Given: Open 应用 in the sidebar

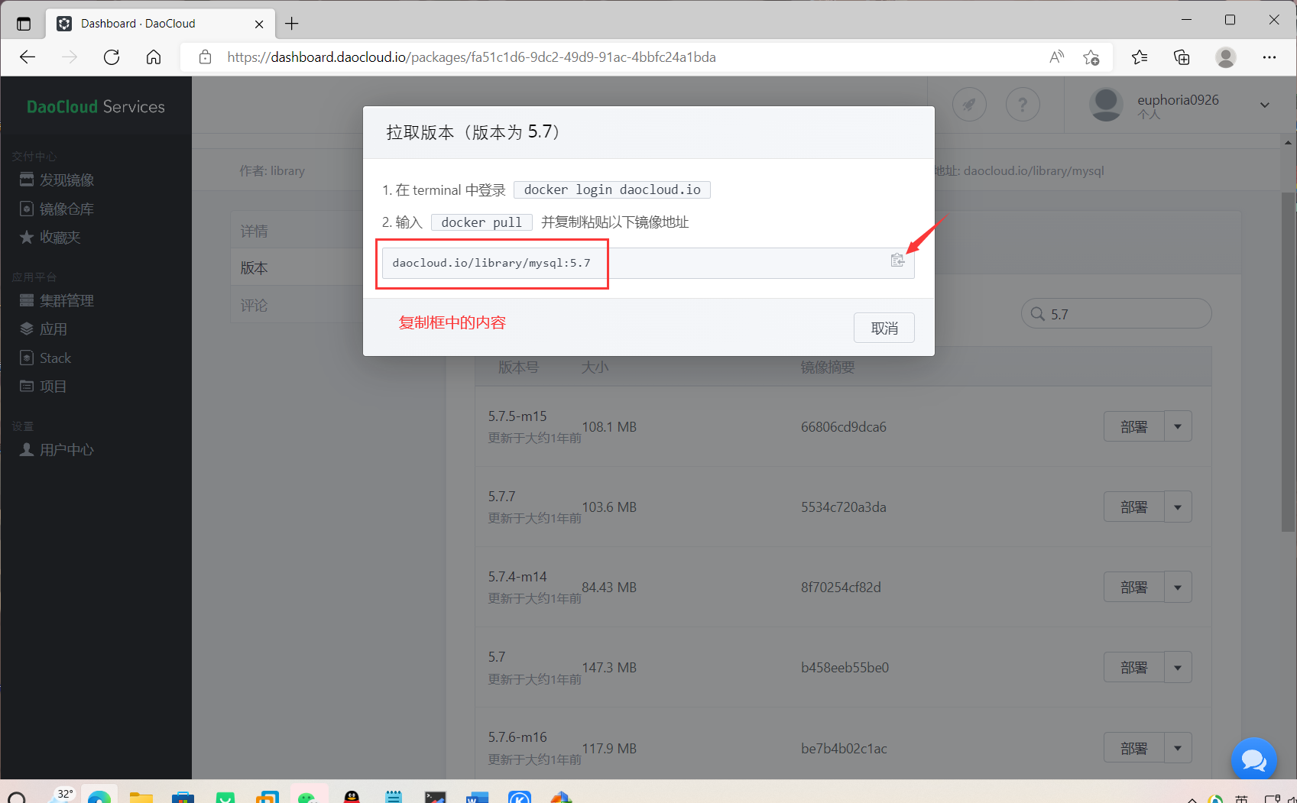Looking at the screenshot, I should 44,329.
